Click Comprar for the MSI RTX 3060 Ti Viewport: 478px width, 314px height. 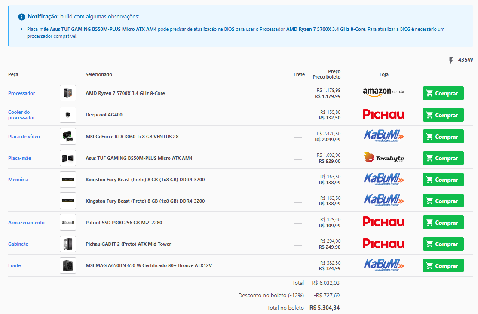tap(443, 137)
